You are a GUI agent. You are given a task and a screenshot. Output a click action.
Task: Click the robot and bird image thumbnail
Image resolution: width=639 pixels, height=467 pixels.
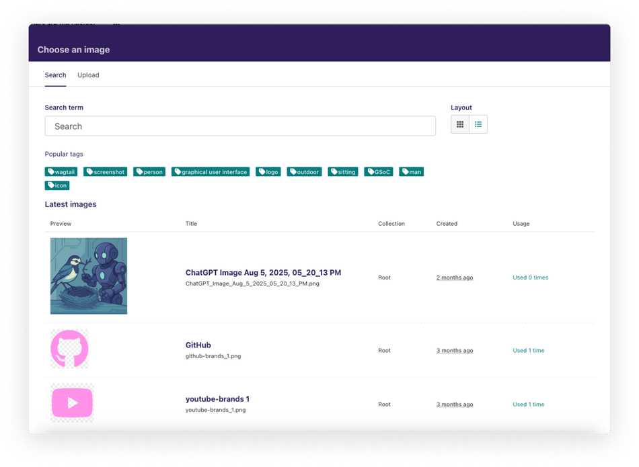coord(88,275)
